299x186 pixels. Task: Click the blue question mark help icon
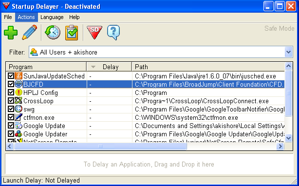pyautogui.click(x=113, y=33)
